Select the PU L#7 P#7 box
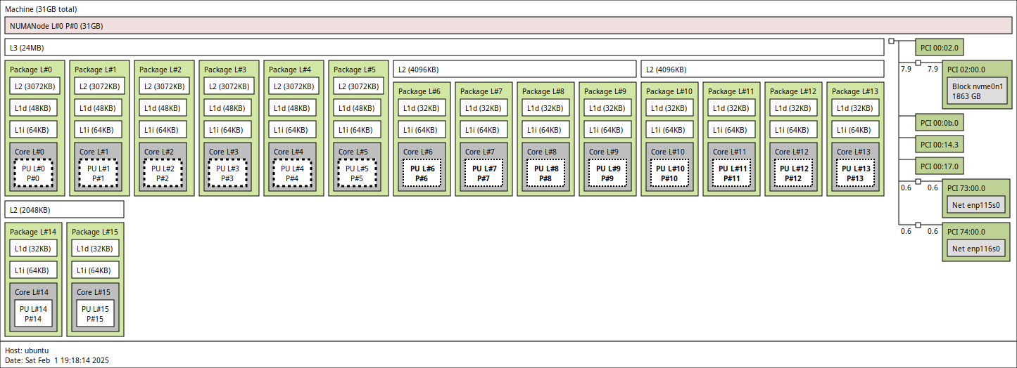1017x368 pixels. [484, 173]
